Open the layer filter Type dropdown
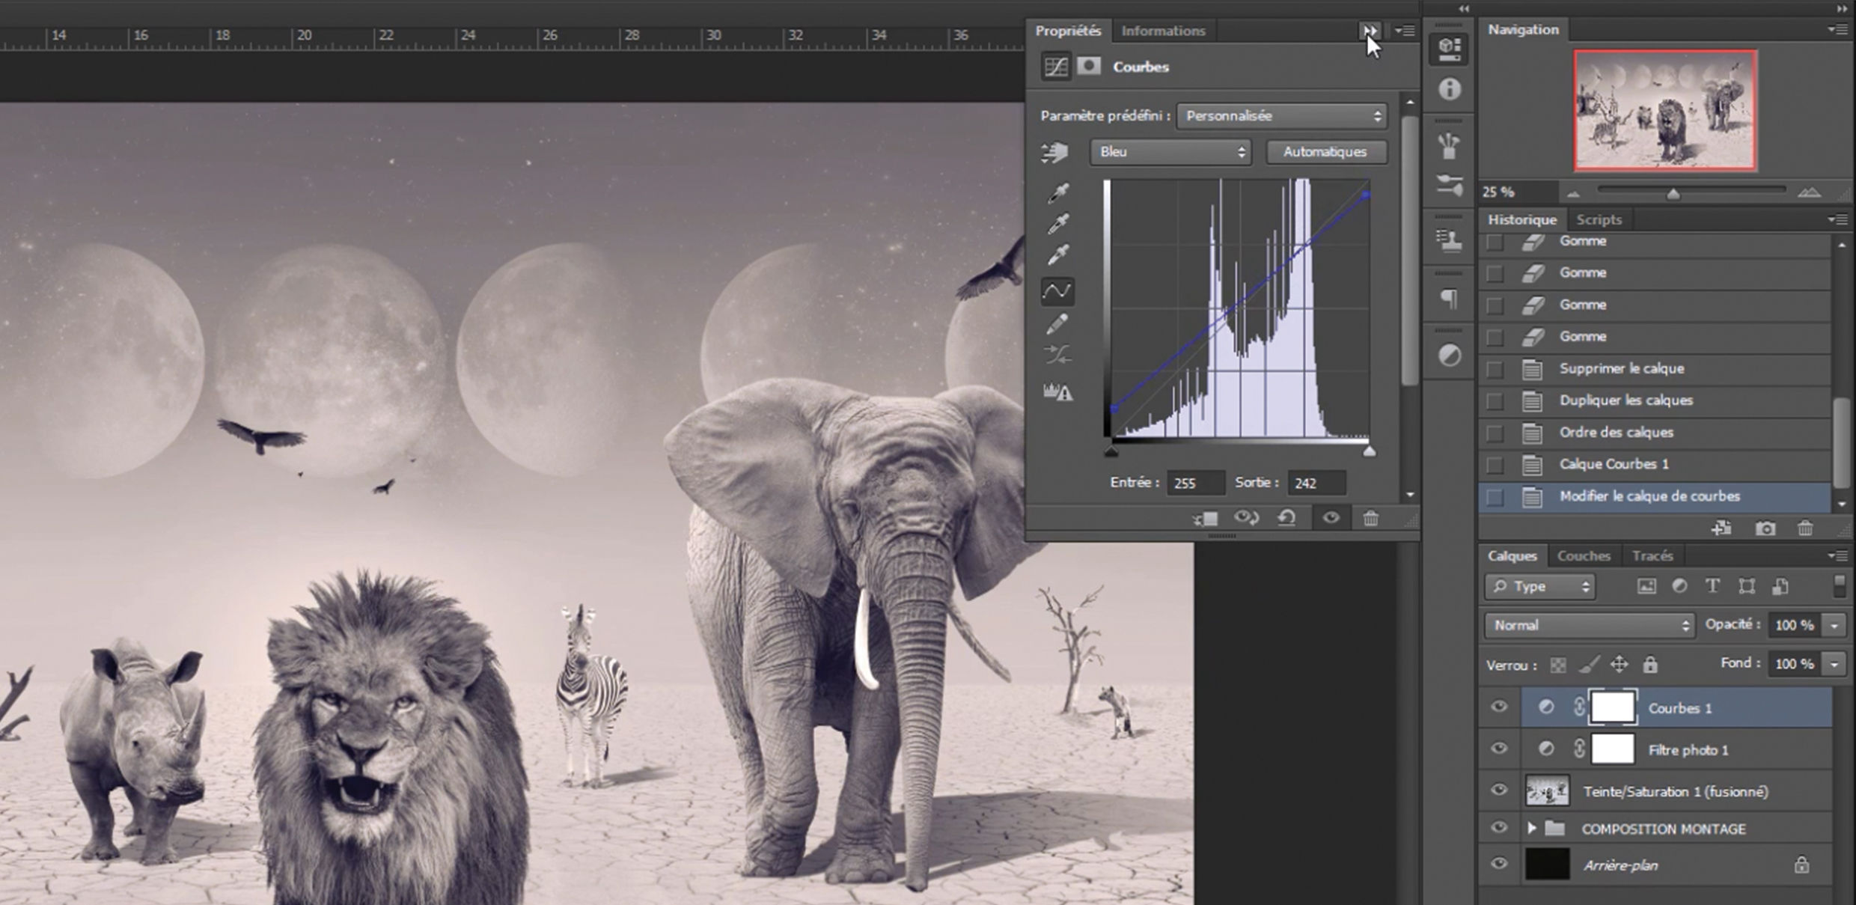 (x=1539, y=587)
